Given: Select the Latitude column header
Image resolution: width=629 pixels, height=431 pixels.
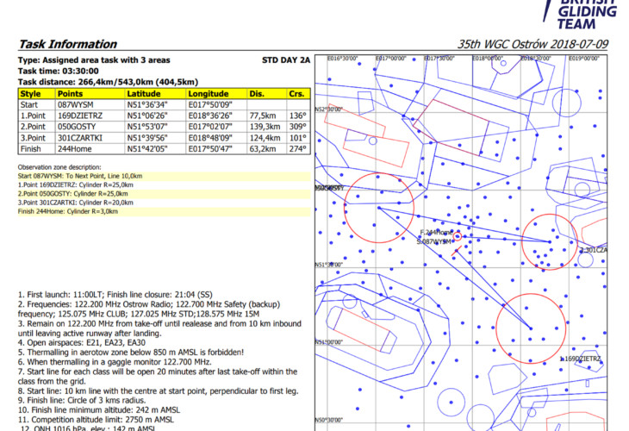Looking at the screenshot, I should [x=144, y=93].
